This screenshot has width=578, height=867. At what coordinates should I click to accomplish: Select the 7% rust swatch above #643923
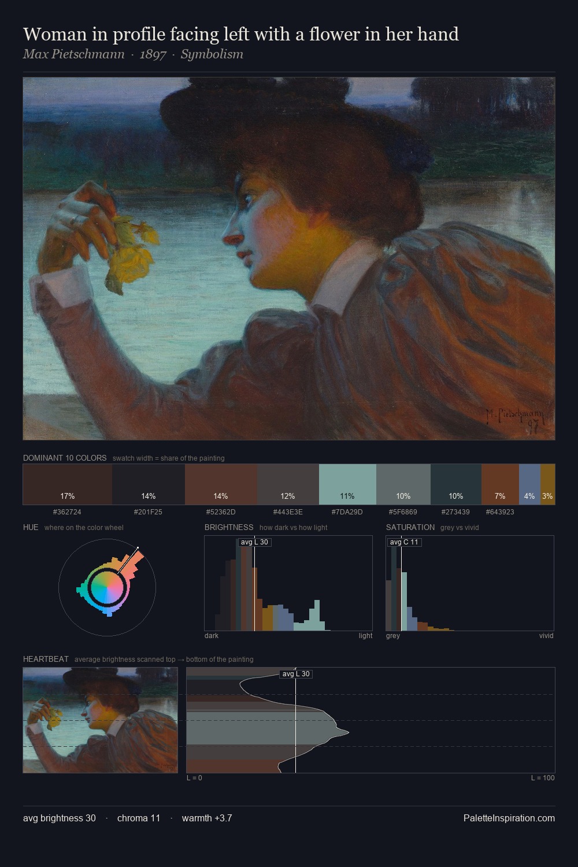[x=500, y=484]
